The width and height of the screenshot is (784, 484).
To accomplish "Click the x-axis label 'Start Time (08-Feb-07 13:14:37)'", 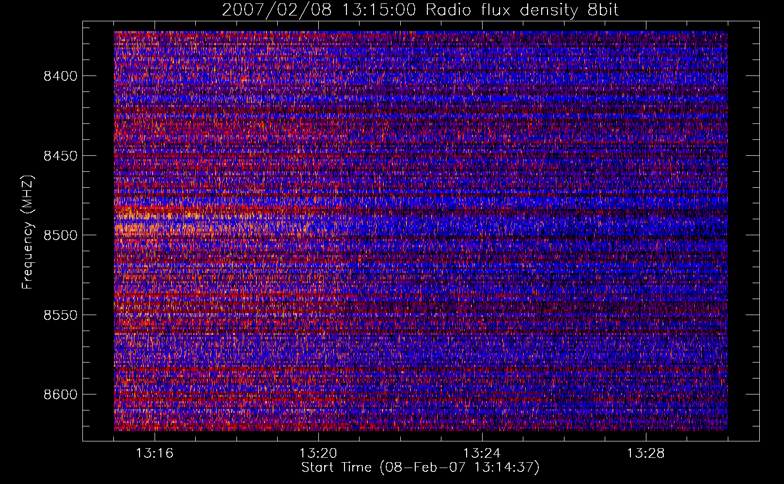I will tap(420, 468).
